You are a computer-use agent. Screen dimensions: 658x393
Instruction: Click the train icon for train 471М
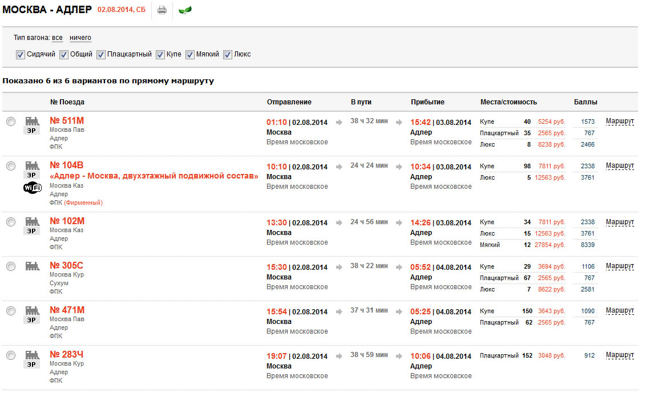[x=32, y=310]
